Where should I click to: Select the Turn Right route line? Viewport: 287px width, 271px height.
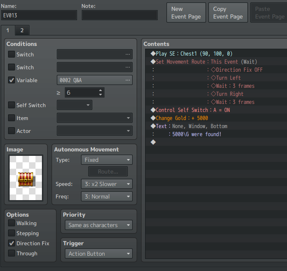coord(216,94)
